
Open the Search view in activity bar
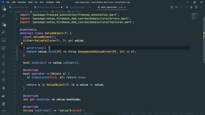pos(4,16)
